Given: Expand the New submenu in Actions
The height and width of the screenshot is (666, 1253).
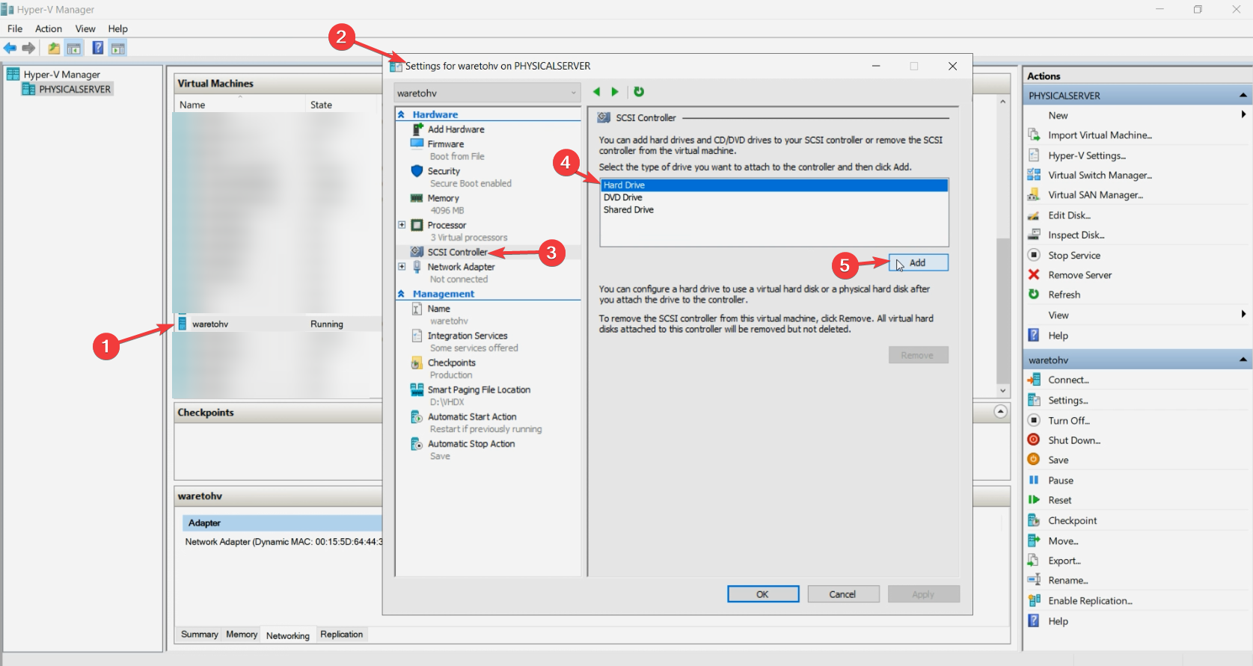Looking at the screenshot, I should click(x=1243, y=115).
